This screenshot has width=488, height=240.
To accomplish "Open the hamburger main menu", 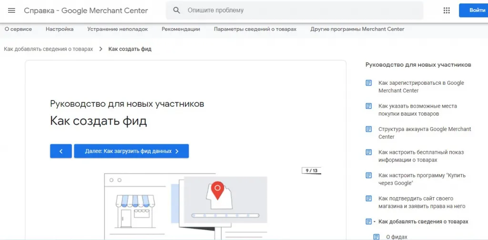I will (x=11, y=10).
